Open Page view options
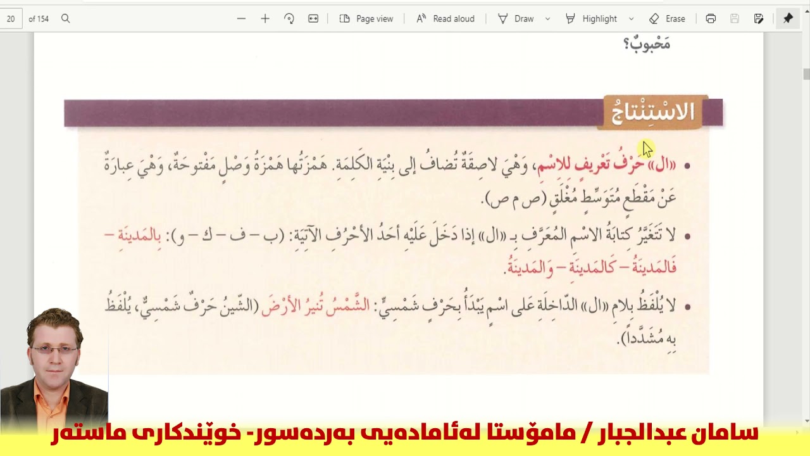This screenshot has height=456, width=810. point(366,19)
